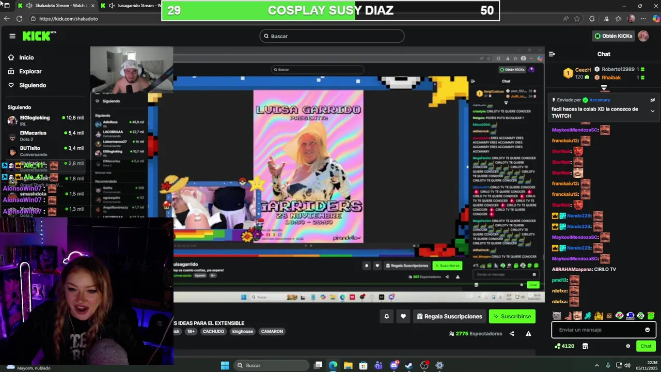
Task: Open Microsoft Edge from taskbar
Action: point(333,365)
